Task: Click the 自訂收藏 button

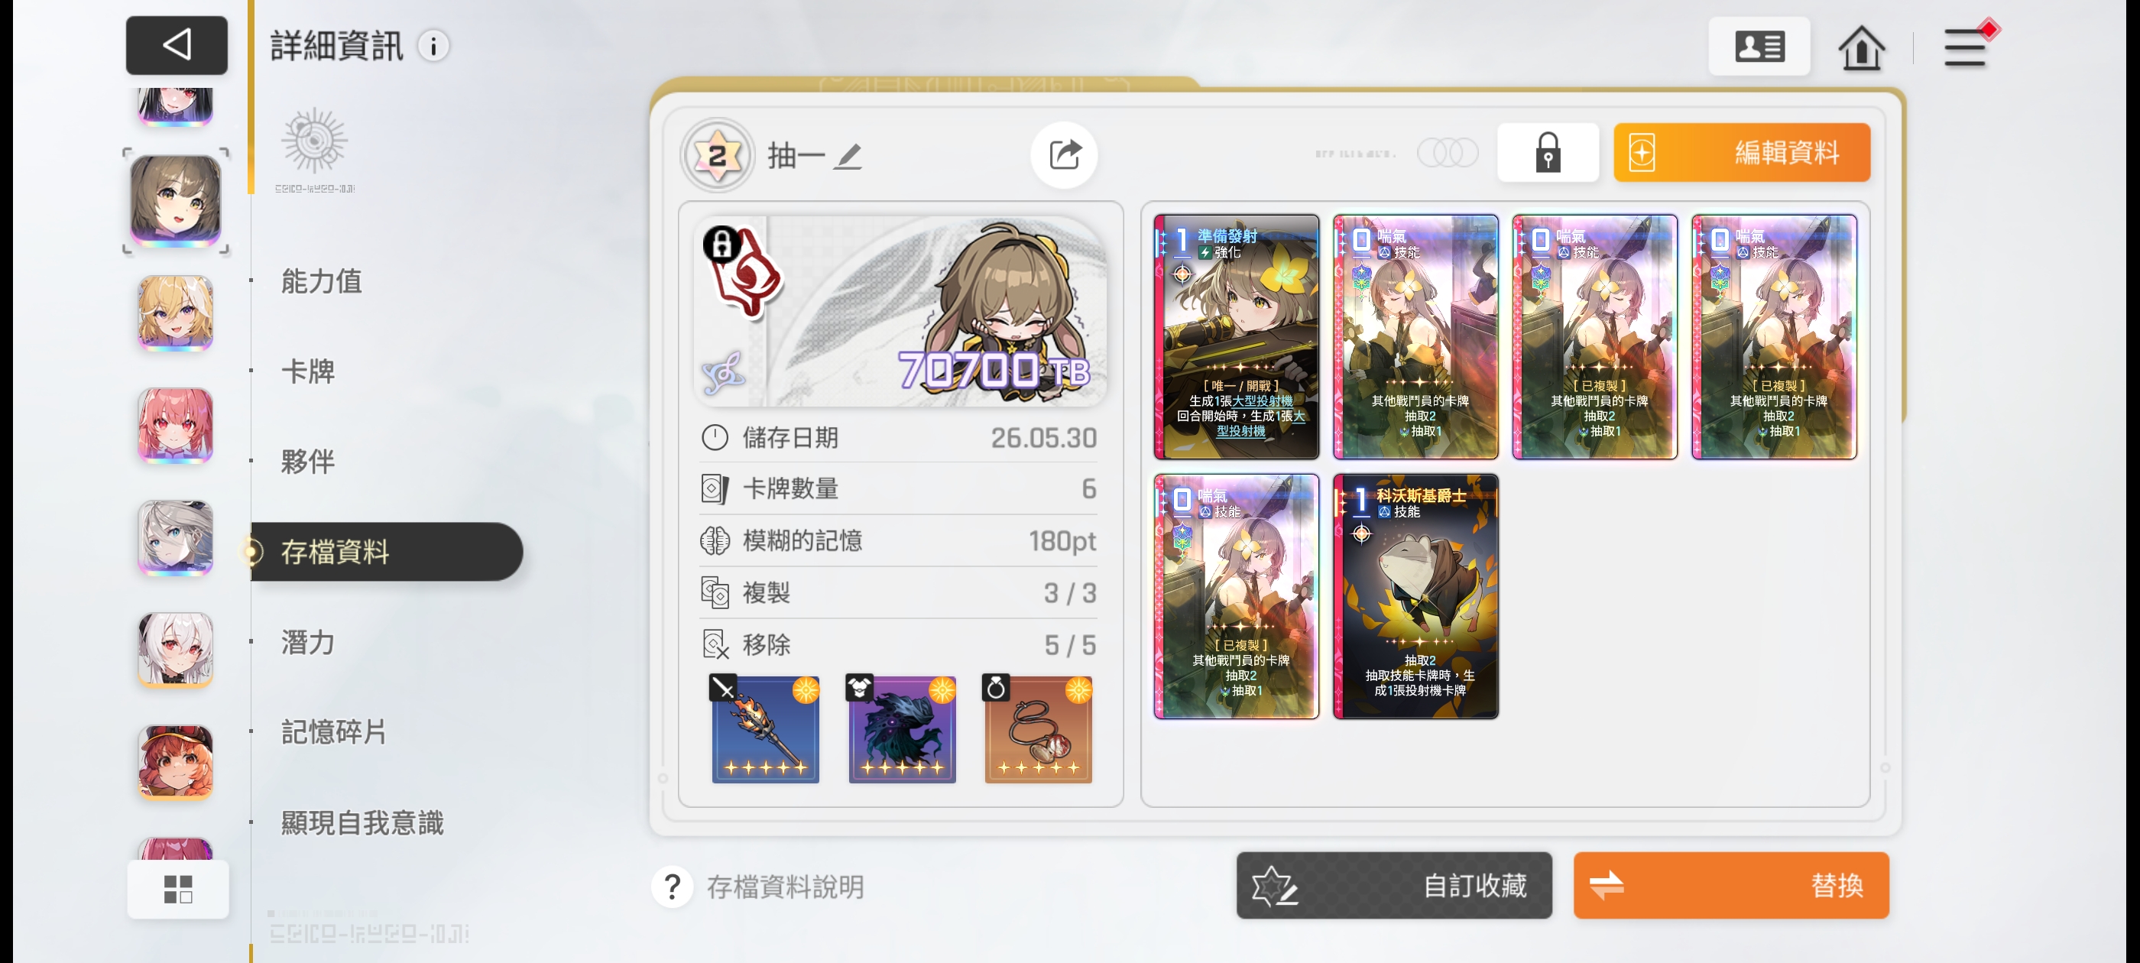Action: (x=1393, y=885)
